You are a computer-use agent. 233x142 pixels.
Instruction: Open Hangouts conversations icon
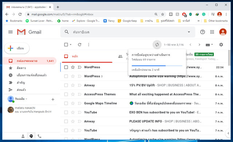(x=31, y=136)
